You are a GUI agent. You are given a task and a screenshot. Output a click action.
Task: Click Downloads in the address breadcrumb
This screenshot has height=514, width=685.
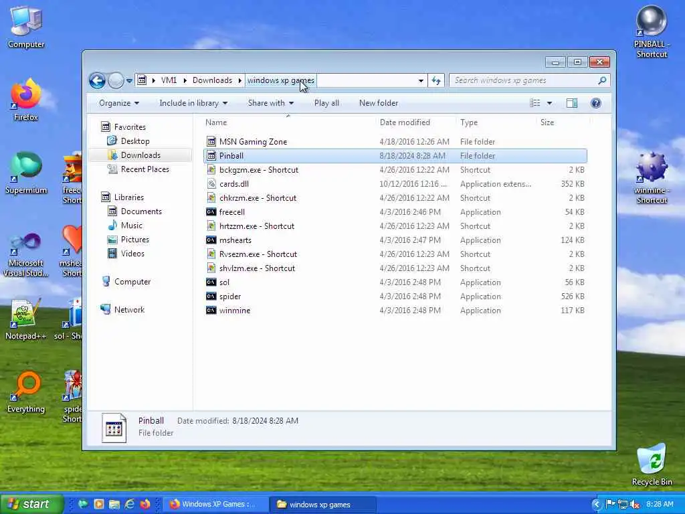[x=212, y=80]
